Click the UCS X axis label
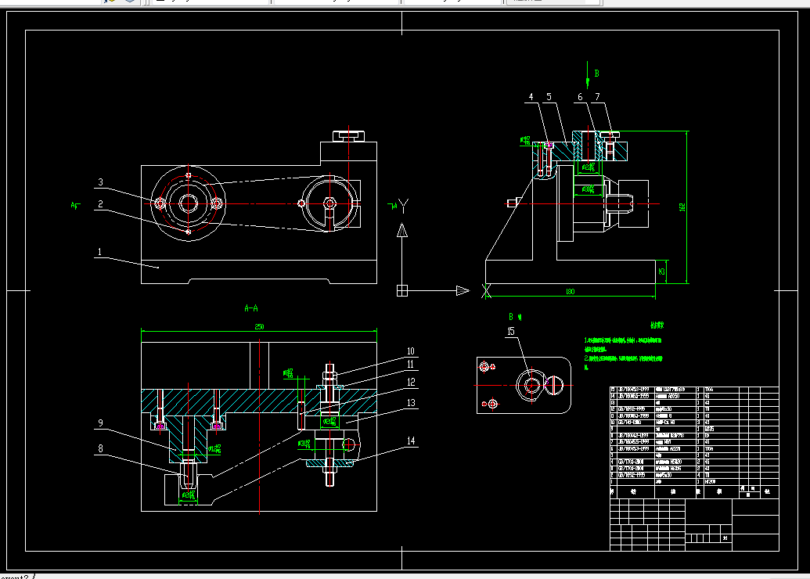This screenshot has width=810, height=579. point(485,291)
